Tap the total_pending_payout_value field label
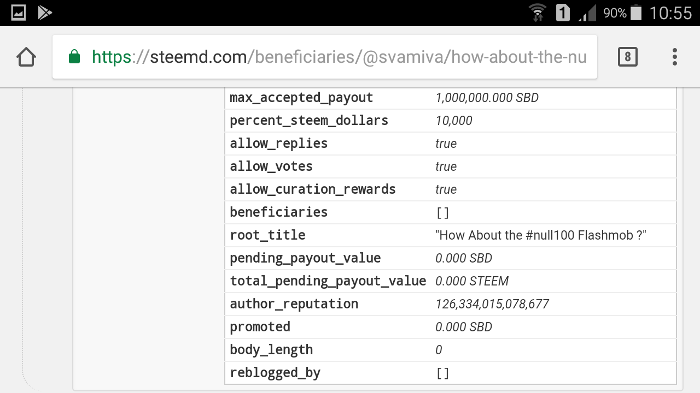 pyautogui.click(x=328, y=281)
